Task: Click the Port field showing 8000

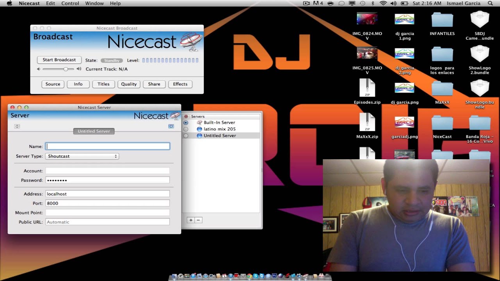Action: (108, 203)
